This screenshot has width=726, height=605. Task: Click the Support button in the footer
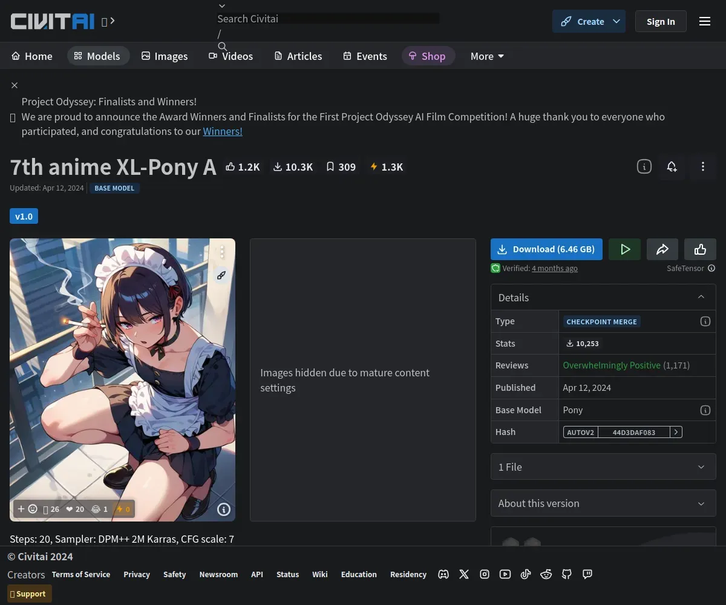click(30, 594)
